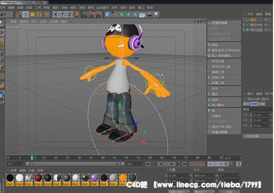
Task: Click the Undo arrow icon
Action: [3, 14]
